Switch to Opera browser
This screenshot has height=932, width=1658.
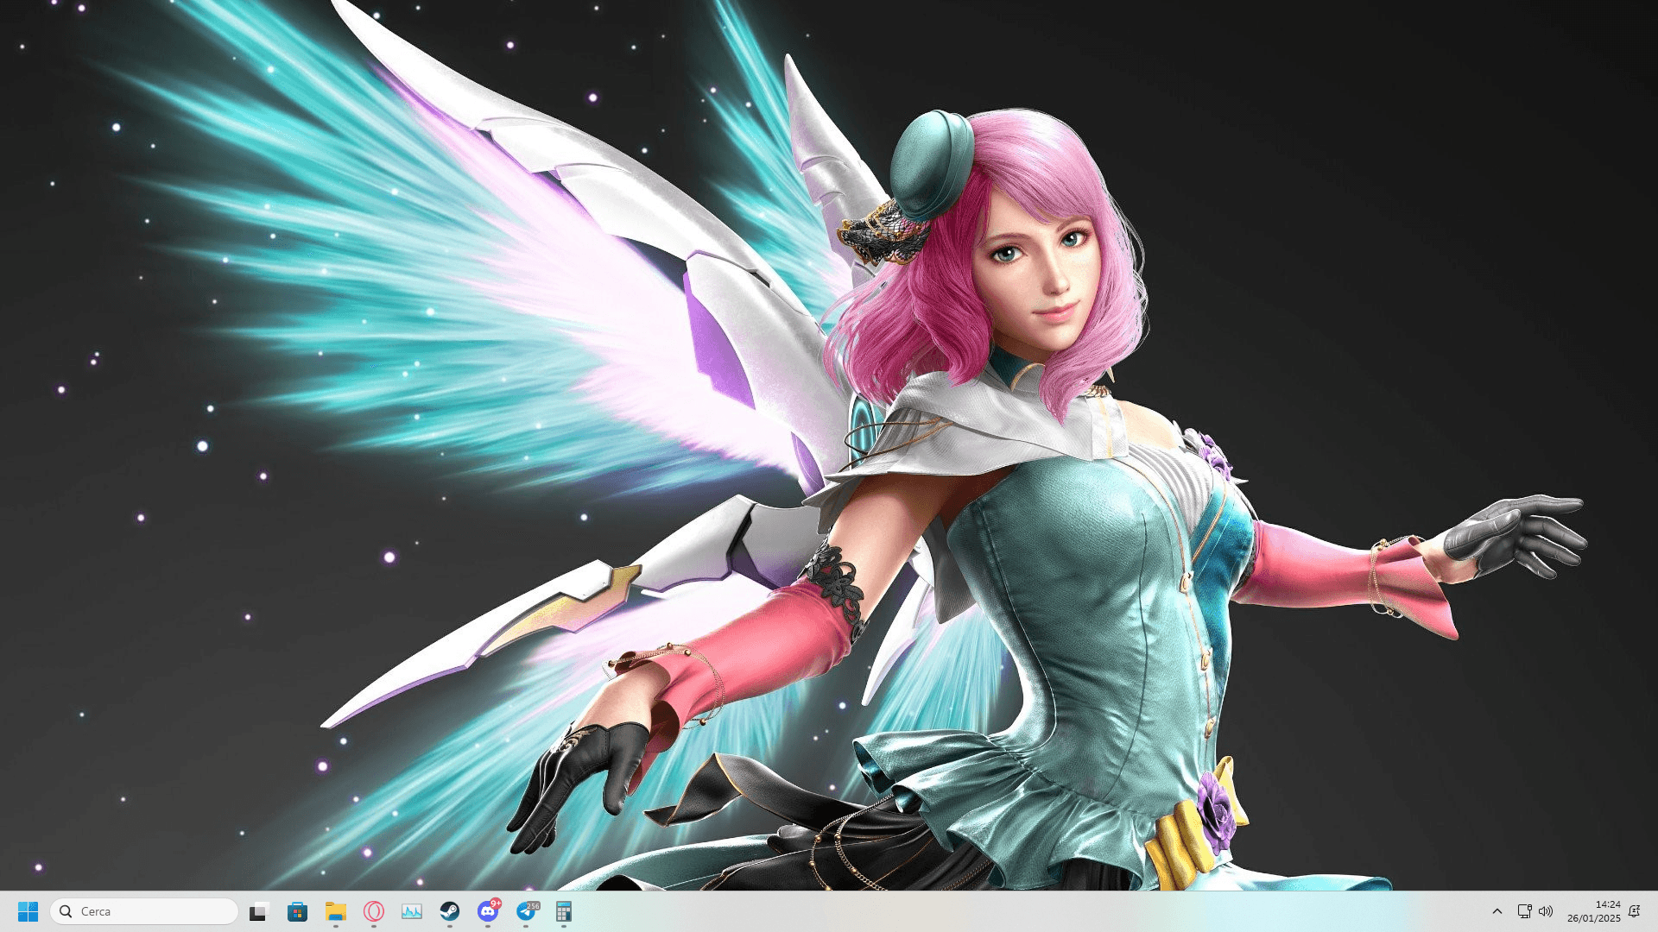coord(373,911)
